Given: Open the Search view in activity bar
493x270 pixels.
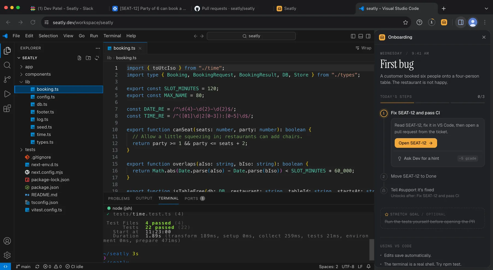Looking at the screenshot, I should click(x=7, y=65).
